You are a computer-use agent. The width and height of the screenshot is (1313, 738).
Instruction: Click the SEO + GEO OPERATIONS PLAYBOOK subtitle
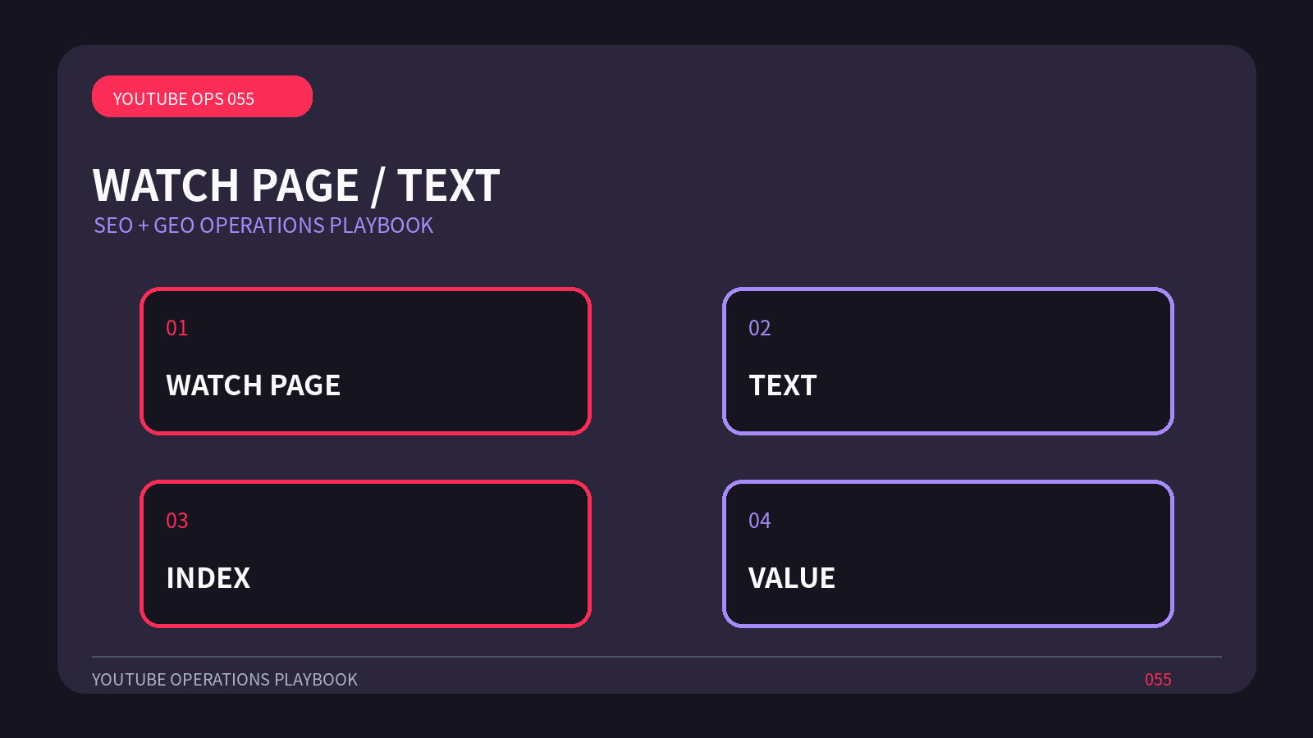tap(263, 225)
